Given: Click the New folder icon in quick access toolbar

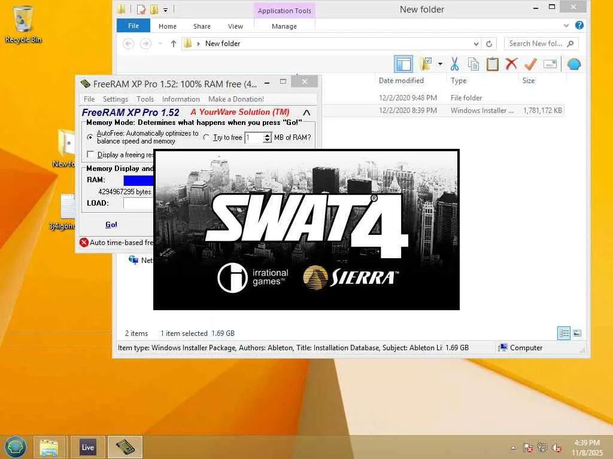Looking at the screenshot, I should click(x=154, y=9).
